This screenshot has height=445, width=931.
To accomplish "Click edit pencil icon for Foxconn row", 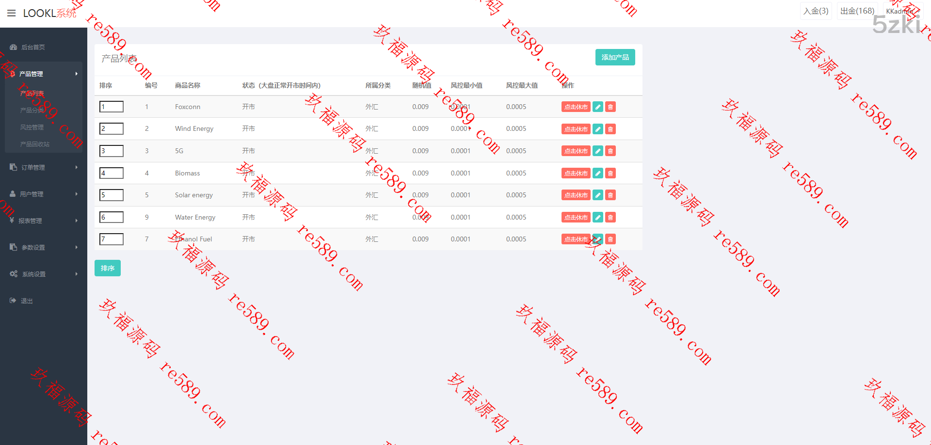I will [x=598, y=107].
